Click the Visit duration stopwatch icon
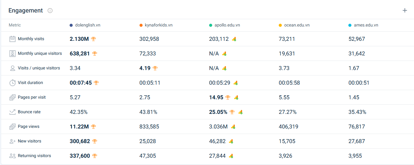This screenshot has height=165, width=414. pyautogui.click(x=13, y=83)
